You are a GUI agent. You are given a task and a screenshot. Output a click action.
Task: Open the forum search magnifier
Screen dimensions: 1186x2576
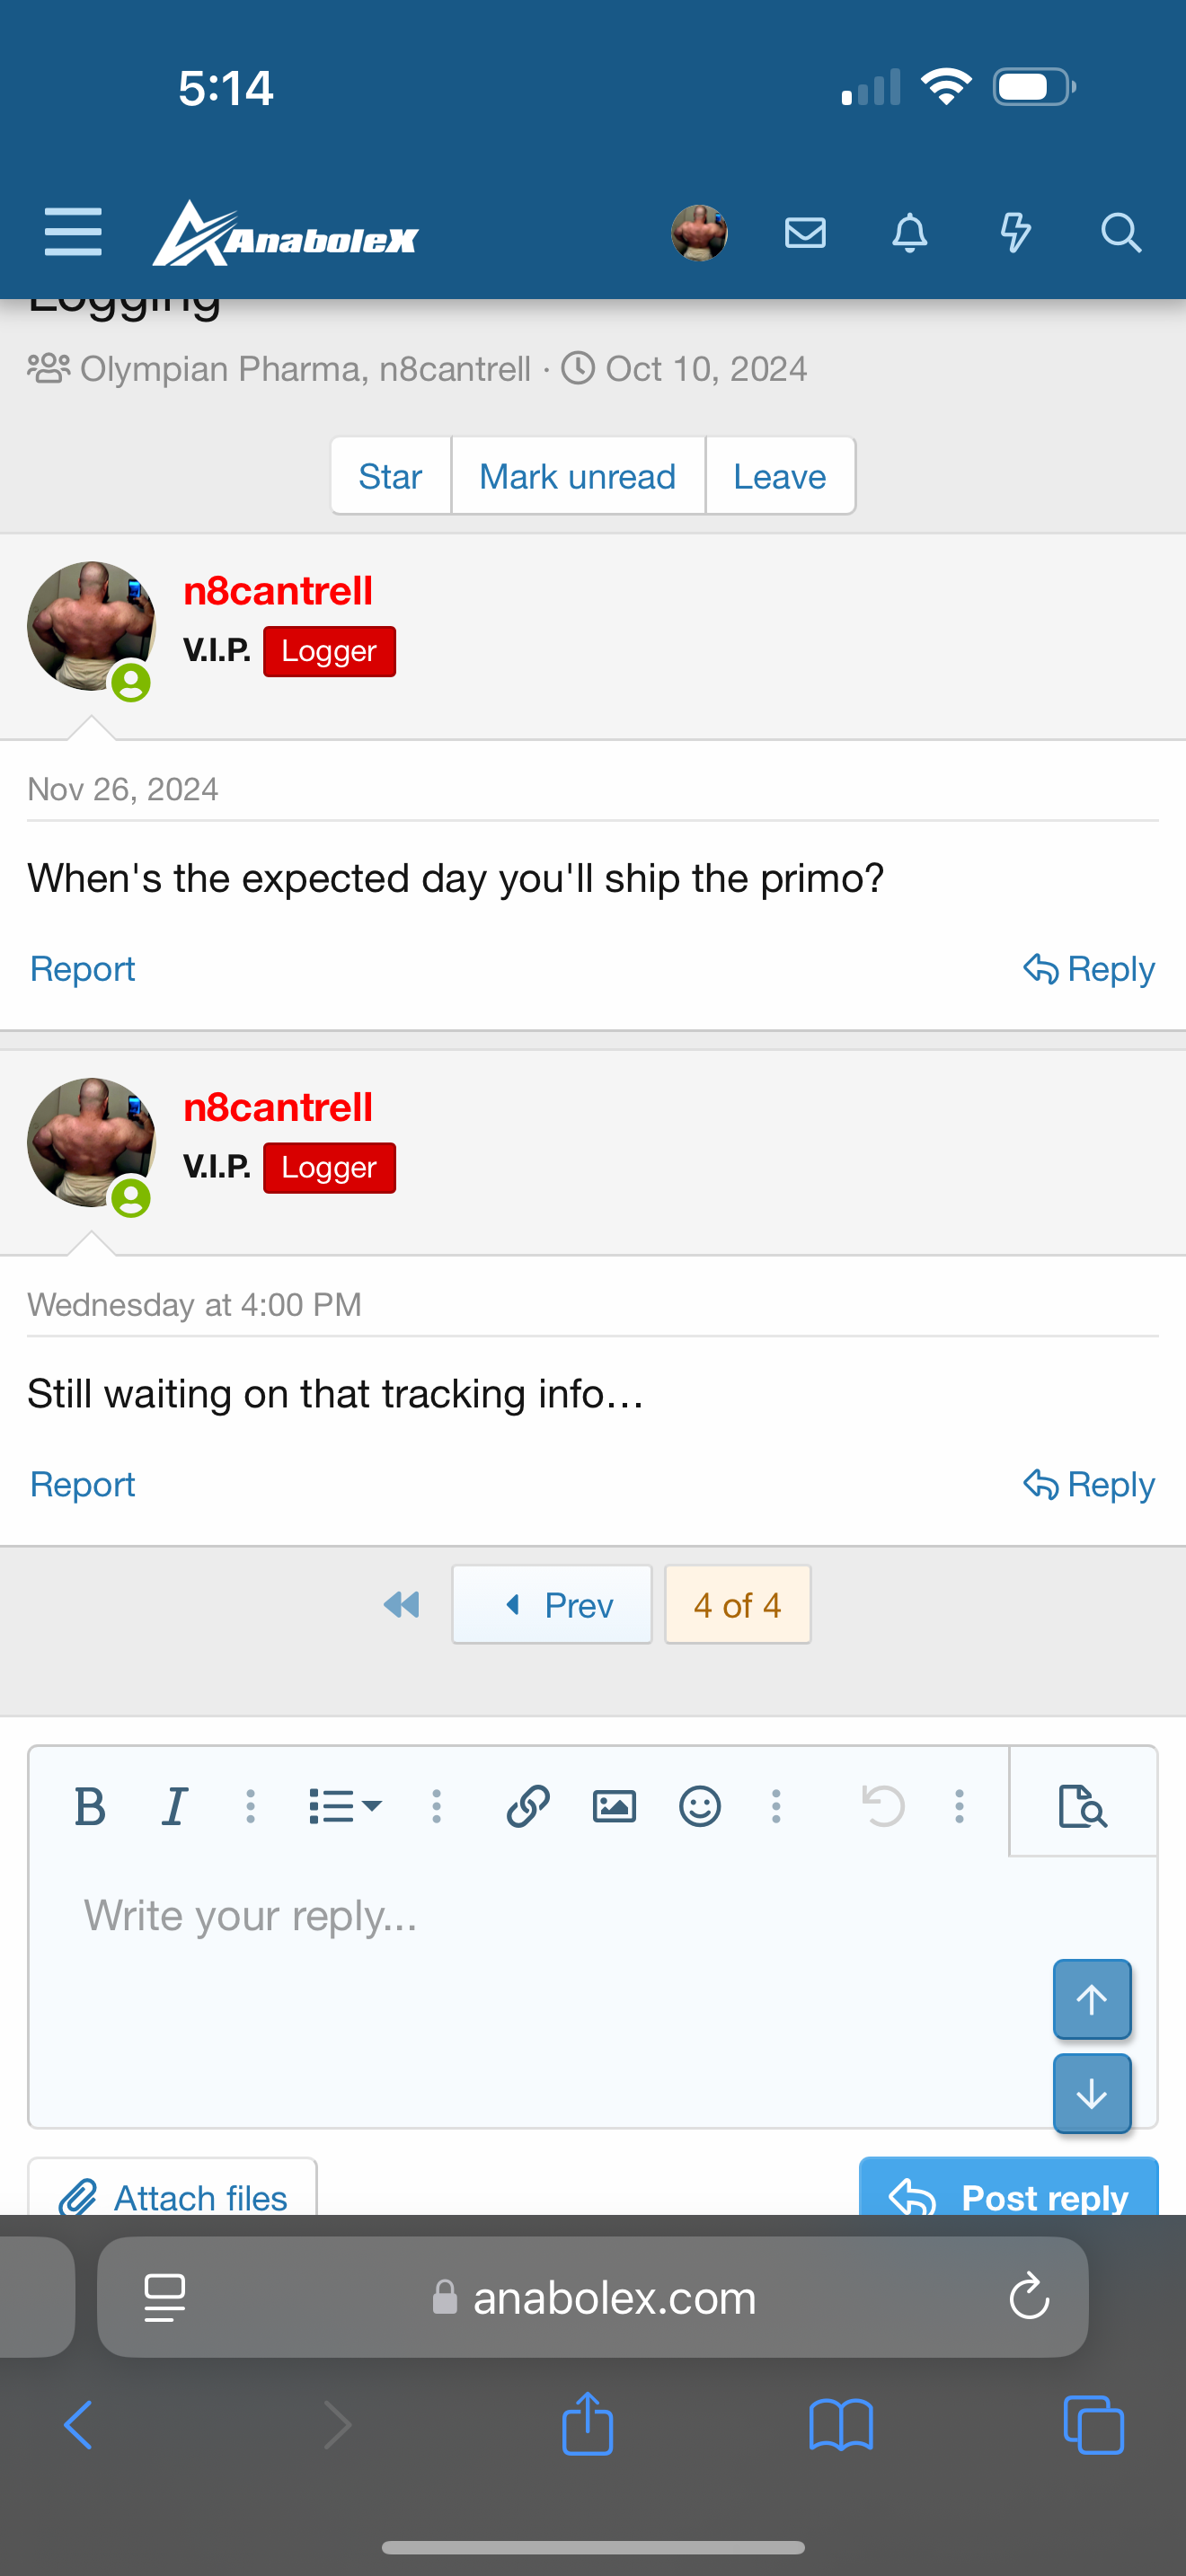[1120, 233]
